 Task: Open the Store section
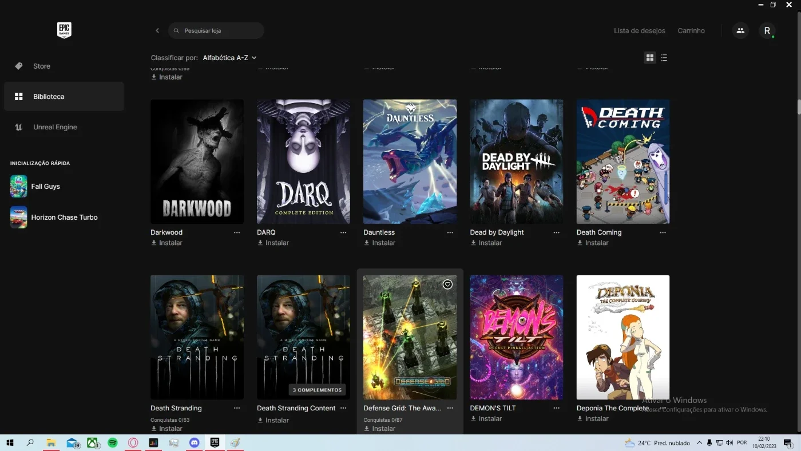64,66
